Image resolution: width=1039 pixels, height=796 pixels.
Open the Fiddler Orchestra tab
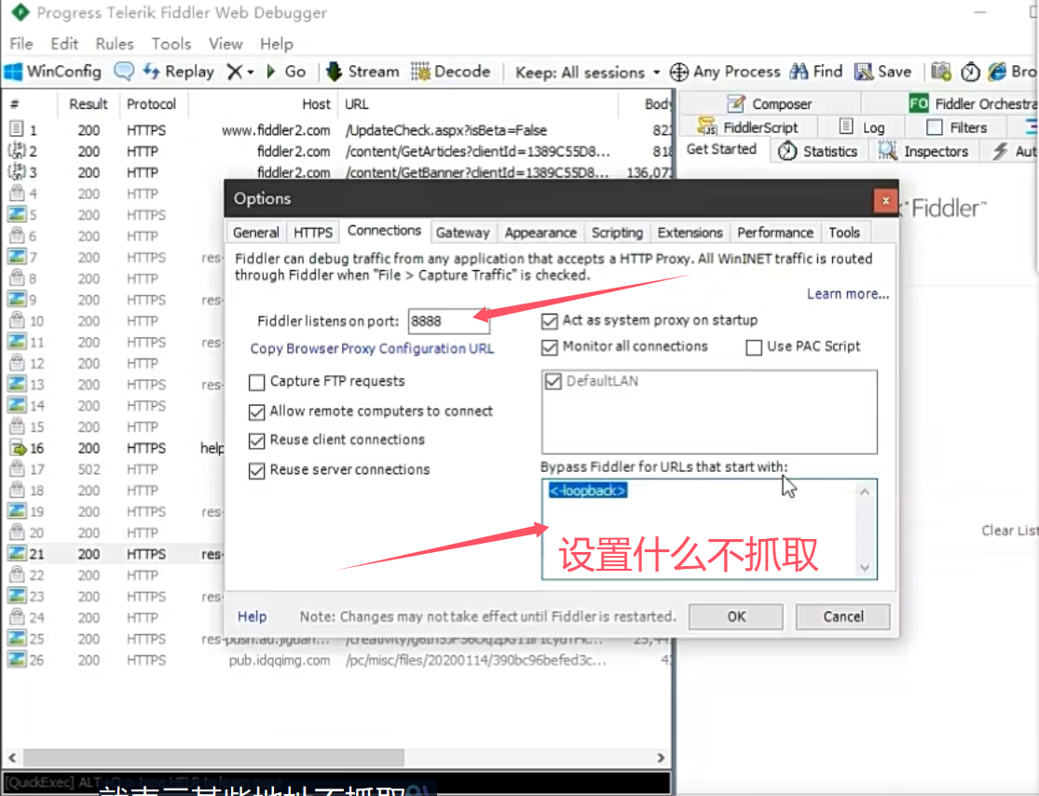coord(973,104)
